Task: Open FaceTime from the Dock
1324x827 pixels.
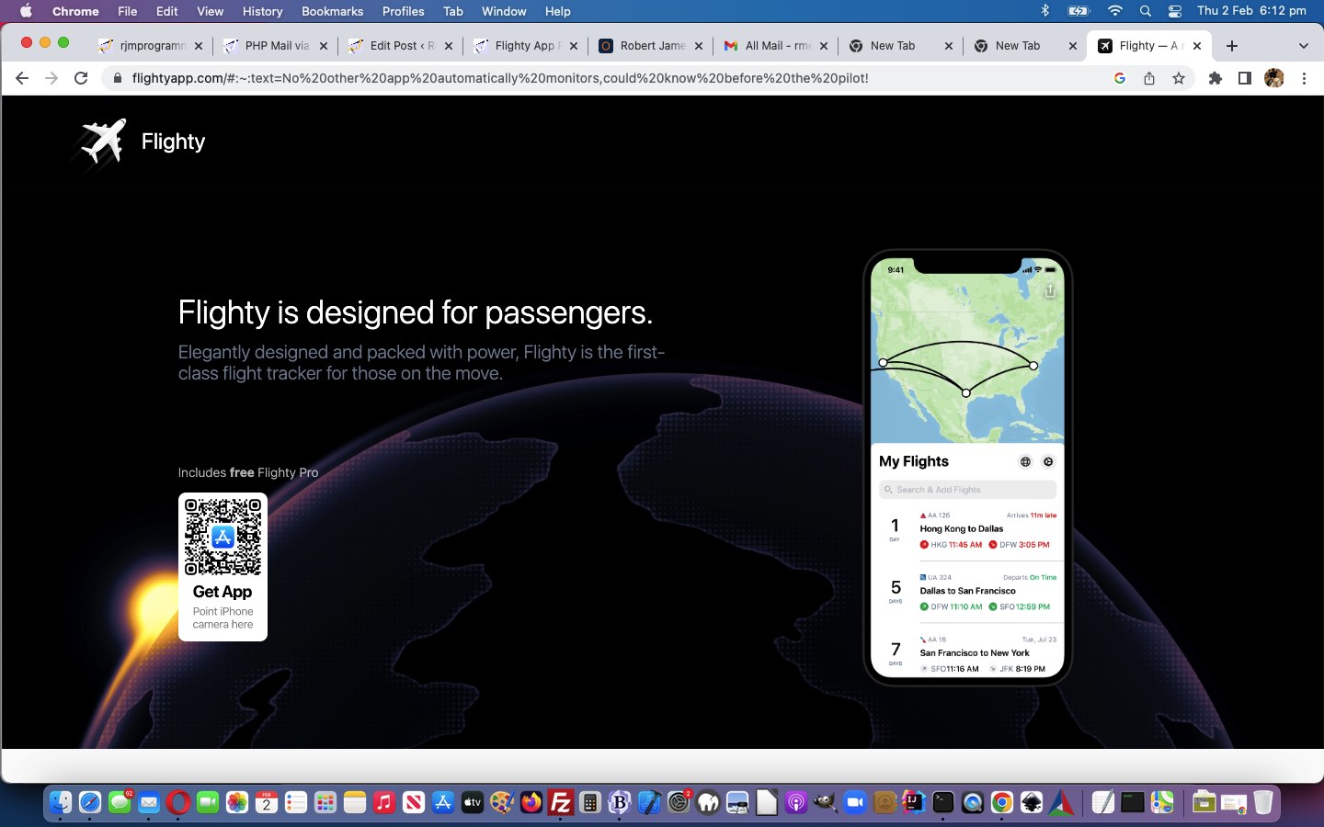Action: click(x=208, y=802)
